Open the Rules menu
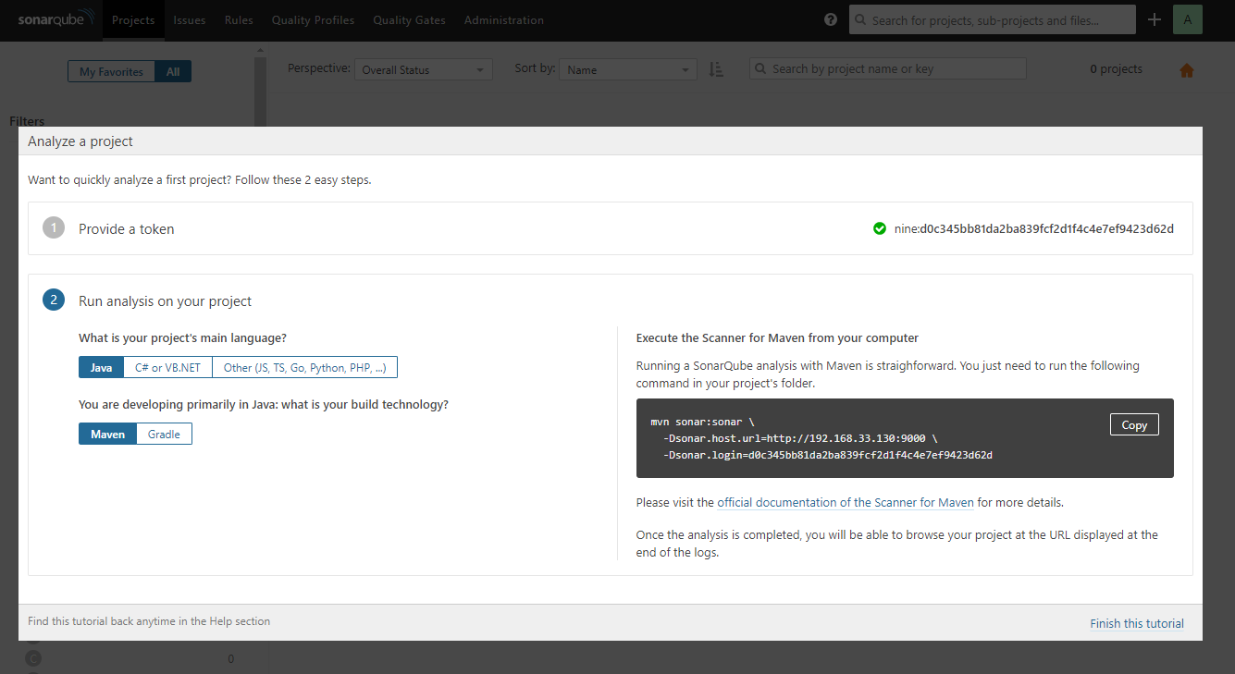 [239, 19]
